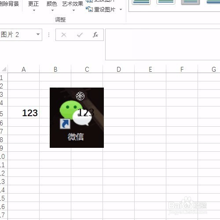Click the fx insert function icon
The width and height of the screenshot is (220, 220).
95,35
